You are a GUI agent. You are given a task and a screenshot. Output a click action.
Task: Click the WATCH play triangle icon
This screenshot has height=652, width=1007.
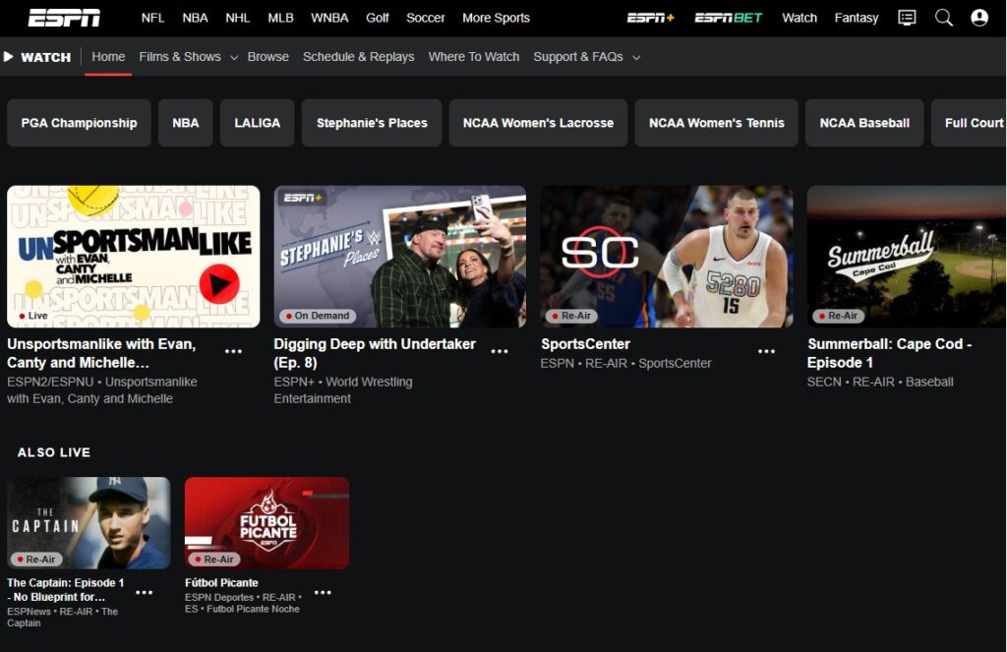click(x=8, y=56)
